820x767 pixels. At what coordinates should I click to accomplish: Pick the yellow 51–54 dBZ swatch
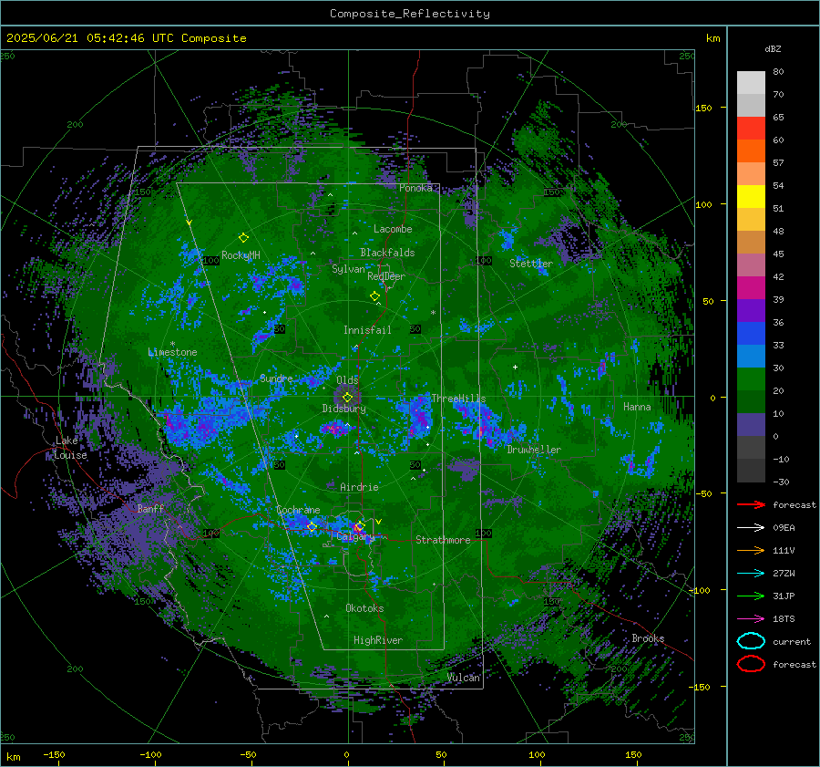point(751,197)
